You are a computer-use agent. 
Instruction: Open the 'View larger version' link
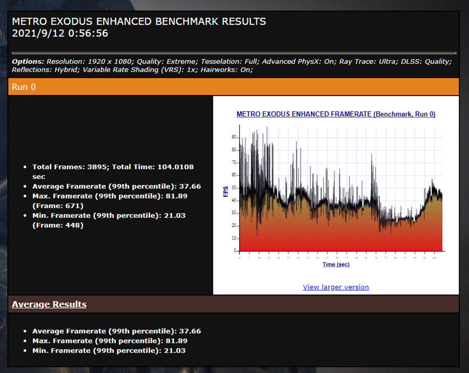(335, 287)
